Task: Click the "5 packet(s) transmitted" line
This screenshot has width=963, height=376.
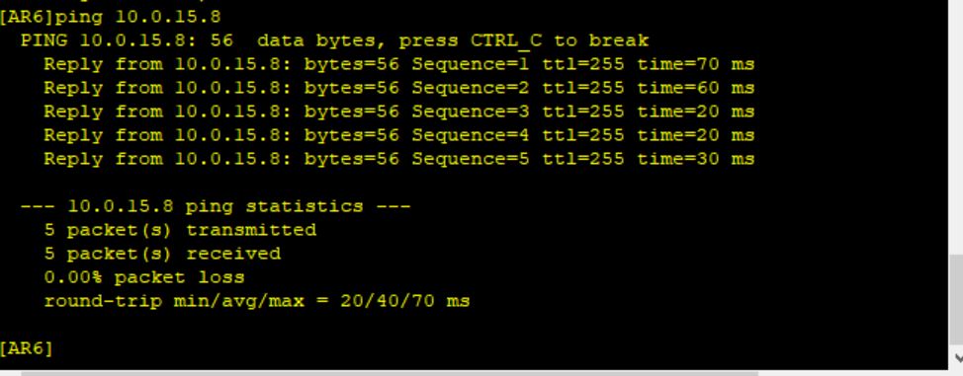Action: (x=180, y=230)
